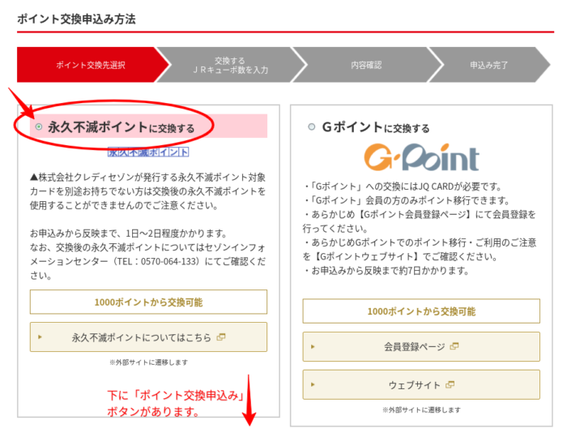Click the triangle arrow in 永久不滅ポイントについてはこちら button
This screenshot has height=433, width=567.
point(40,337)
